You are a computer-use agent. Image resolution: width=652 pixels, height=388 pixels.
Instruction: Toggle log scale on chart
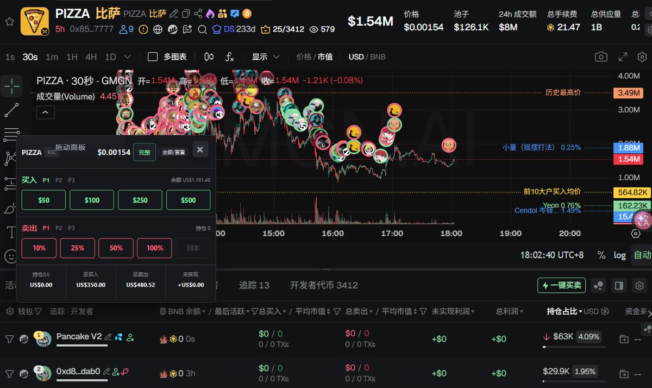coord(619,255)
